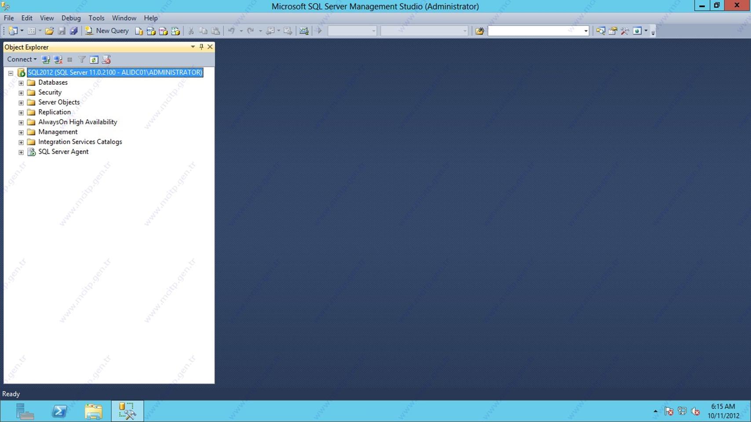Open File Explorer from taskbar

93,411
